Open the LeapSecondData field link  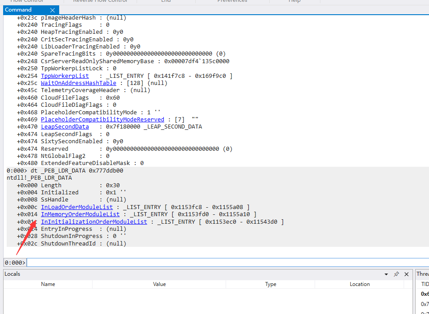click(65, 127)
